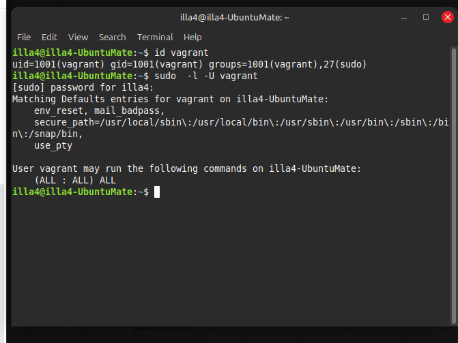458x343 pixels.
Task: Open the View menu
Action: (x=78, y=37)
